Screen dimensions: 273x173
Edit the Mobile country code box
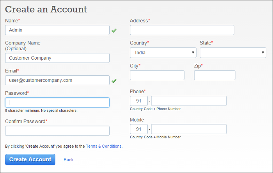click(138, 129)
